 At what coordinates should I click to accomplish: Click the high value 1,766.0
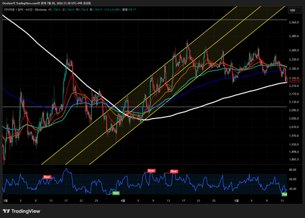(69, 10)
